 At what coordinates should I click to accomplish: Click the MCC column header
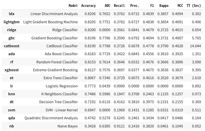(180, 6)
